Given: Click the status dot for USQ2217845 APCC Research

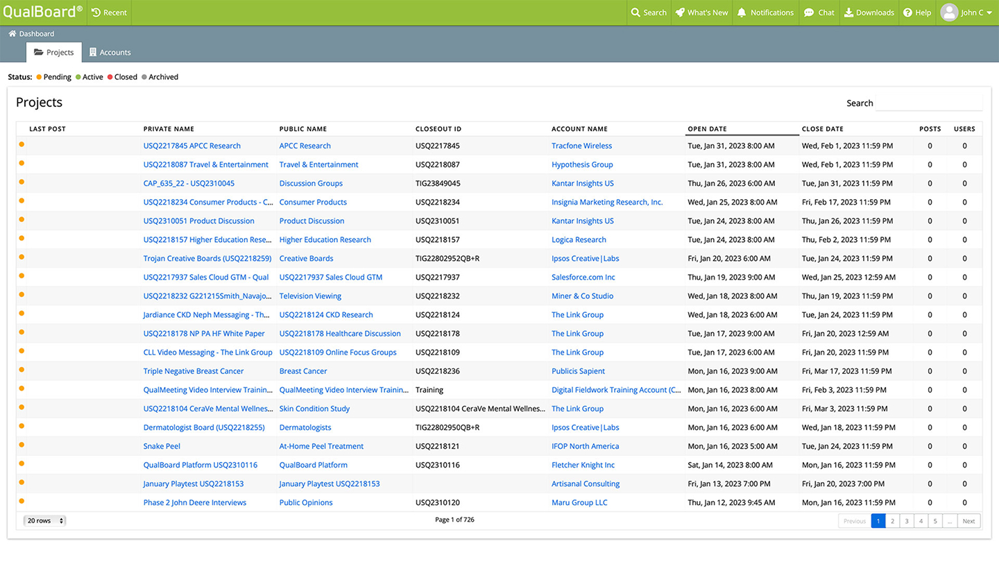Looking at the screenshot, I should (22, 144).
